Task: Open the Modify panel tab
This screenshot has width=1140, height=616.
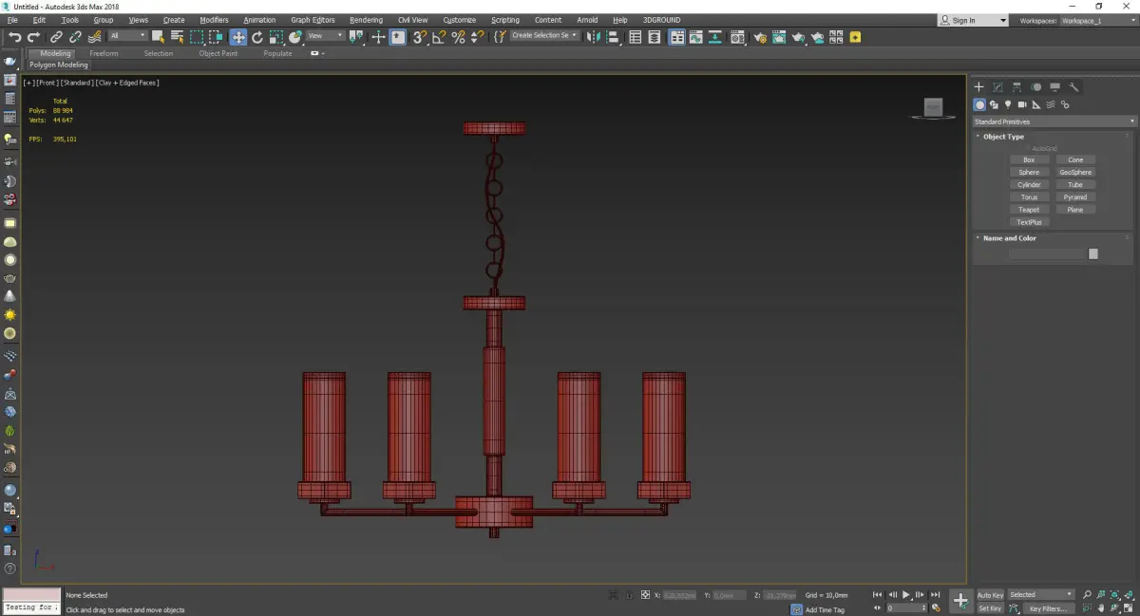Action: [x=997, y=87]
